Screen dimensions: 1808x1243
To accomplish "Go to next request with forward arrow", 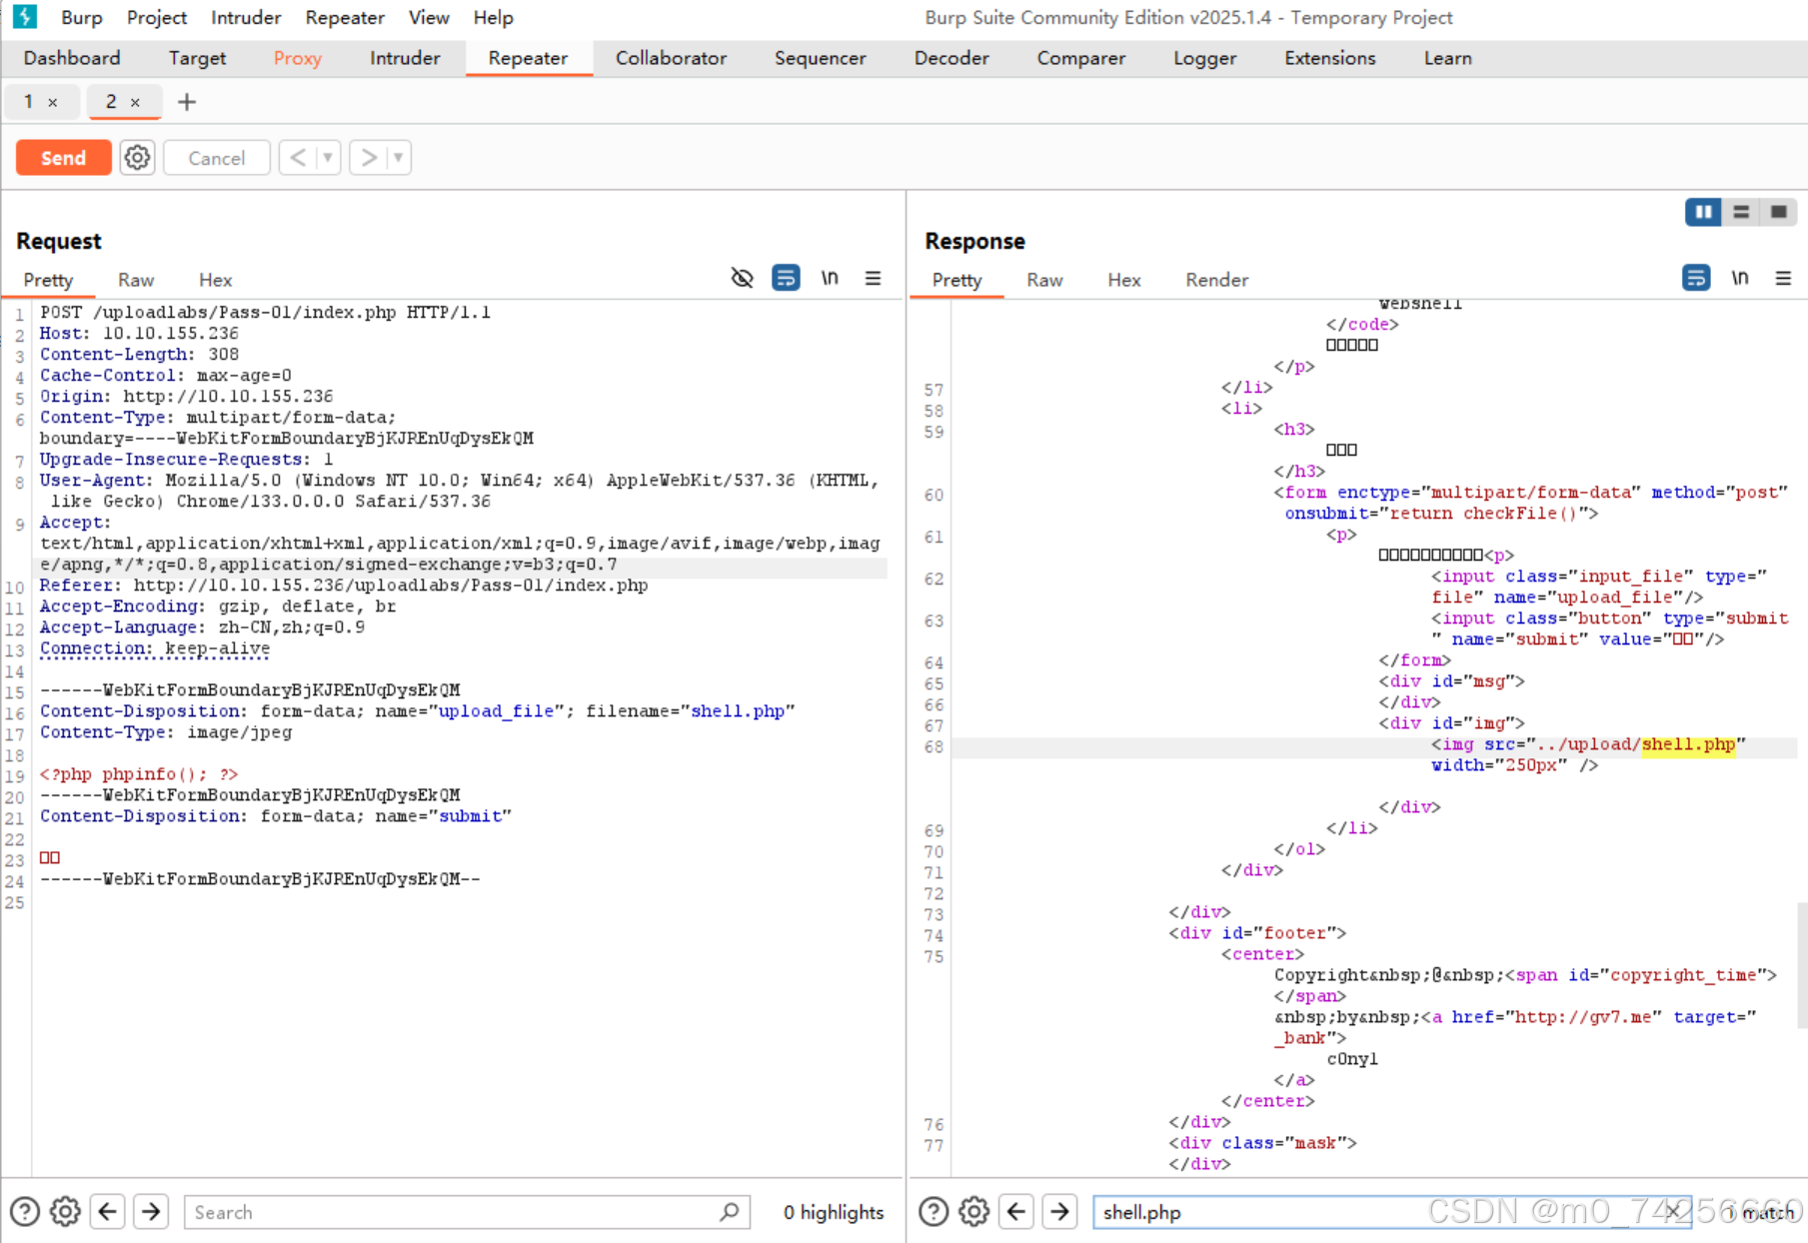I will (369, 158).
